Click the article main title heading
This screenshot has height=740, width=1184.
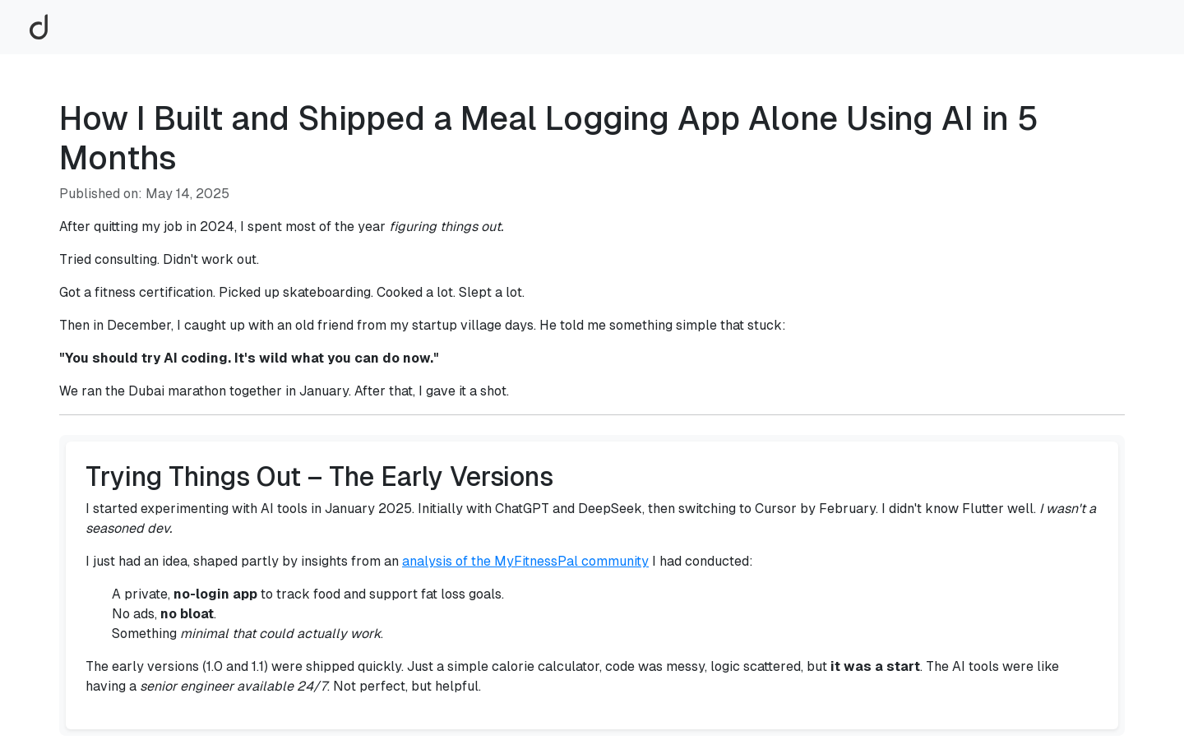tap(548, 138)
